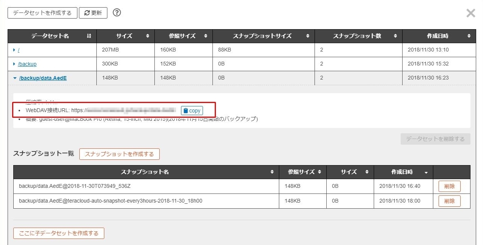This screenshot has width=483, height=245.
Task: Click ここに子データセットを作成する button
Action: [x=58, y=233]
